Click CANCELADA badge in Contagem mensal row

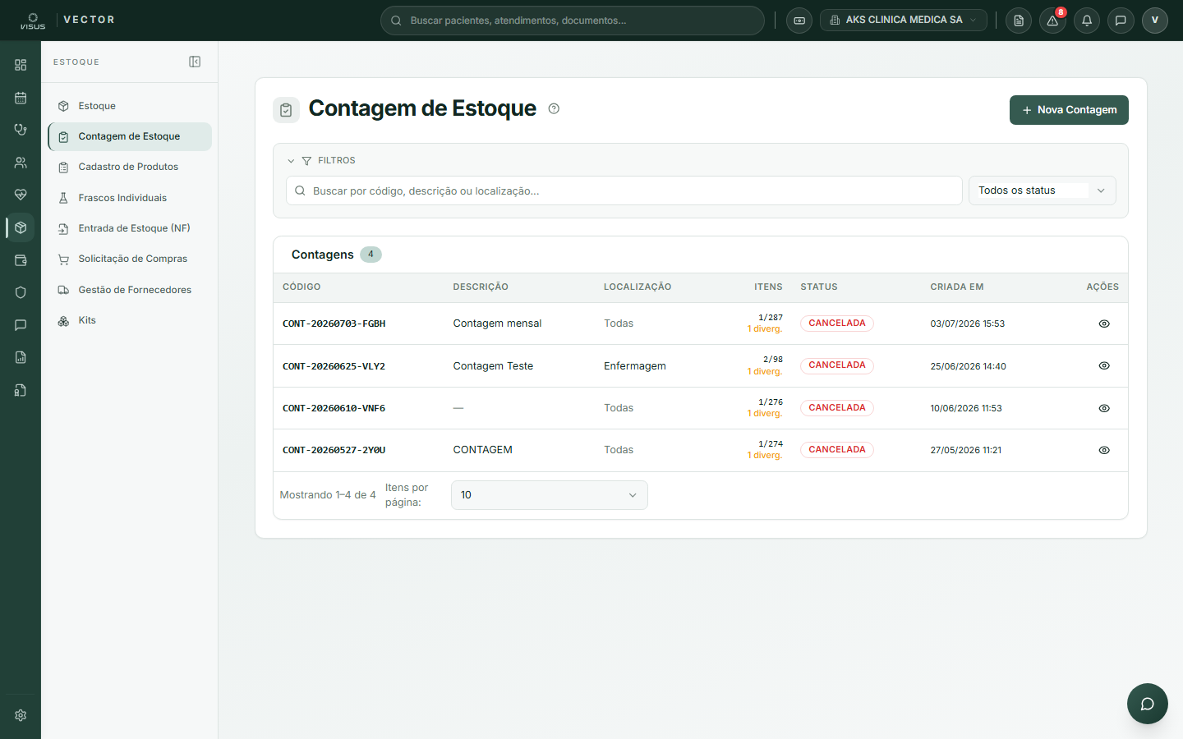[837, 324]
